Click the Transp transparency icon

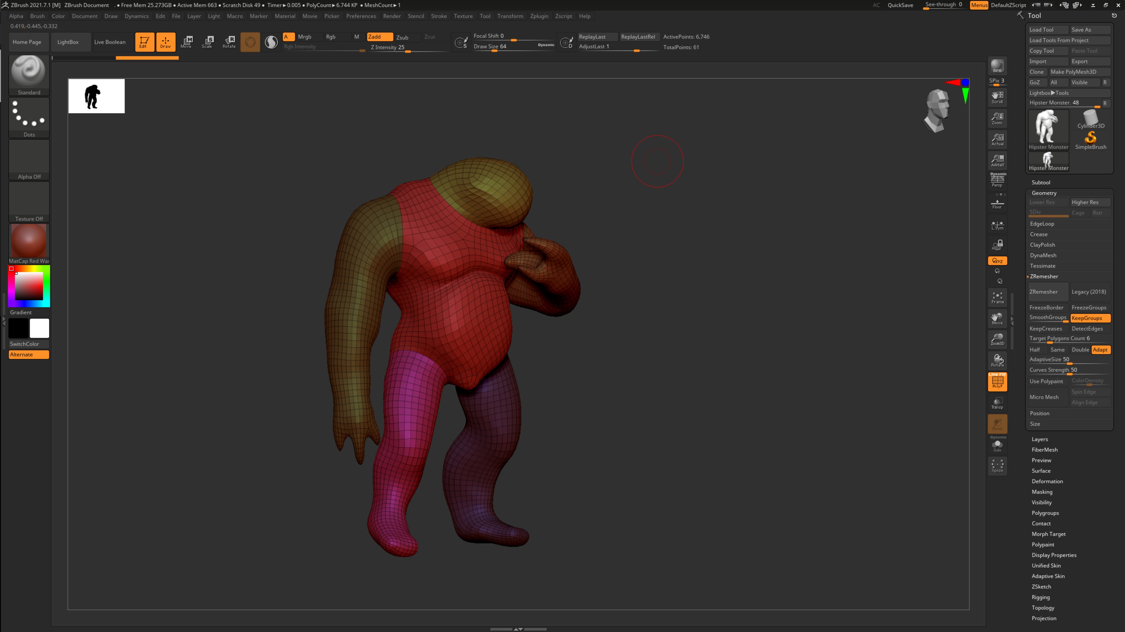(x=997, y=402)
